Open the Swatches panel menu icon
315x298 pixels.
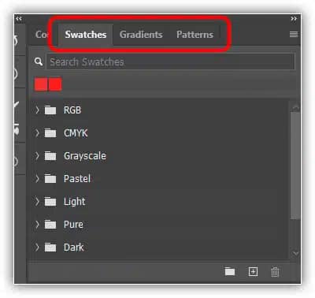(294, 35)
